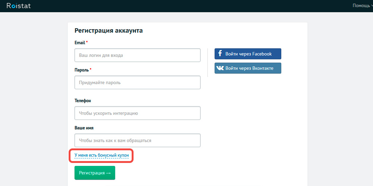
Task: Click the Регистрация аккаунта heading
Action: click(x=109, y=31)
